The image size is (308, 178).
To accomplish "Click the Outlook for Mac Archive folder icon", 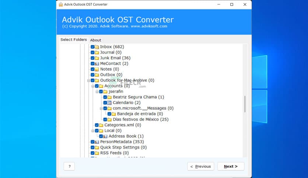I will click(x=97, y=81).
